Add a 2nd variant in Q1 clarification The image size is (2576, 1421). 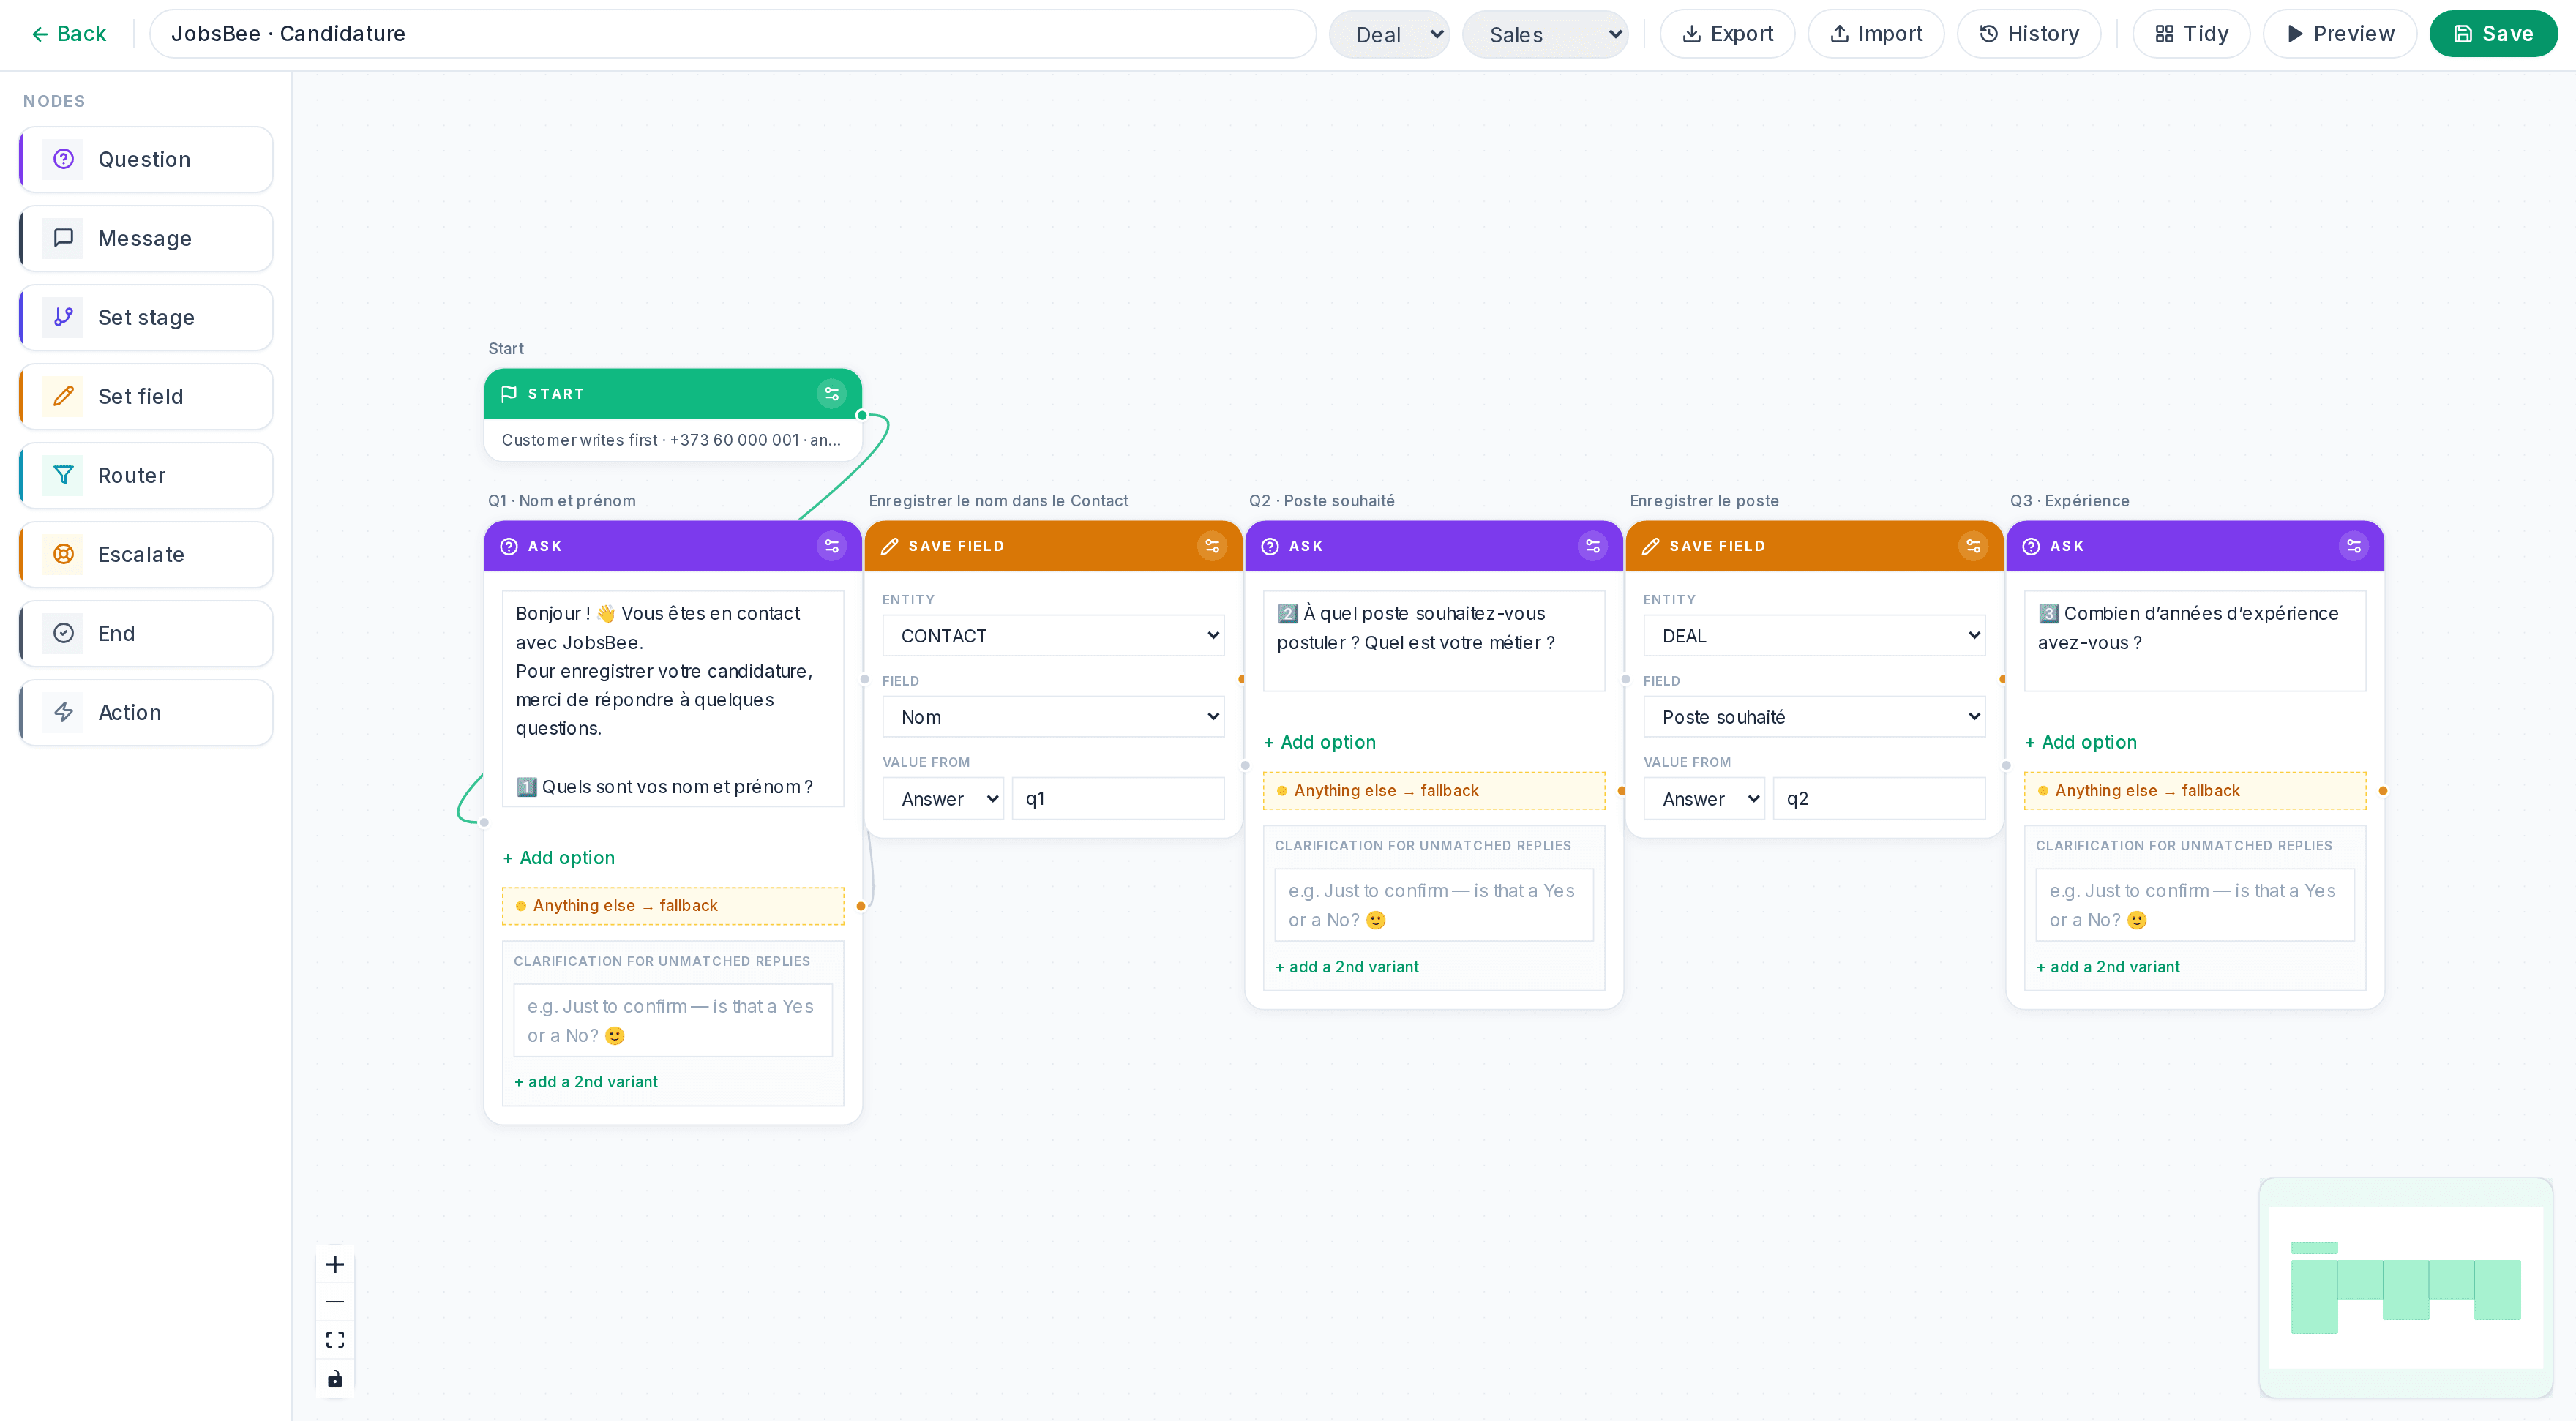586,1082
